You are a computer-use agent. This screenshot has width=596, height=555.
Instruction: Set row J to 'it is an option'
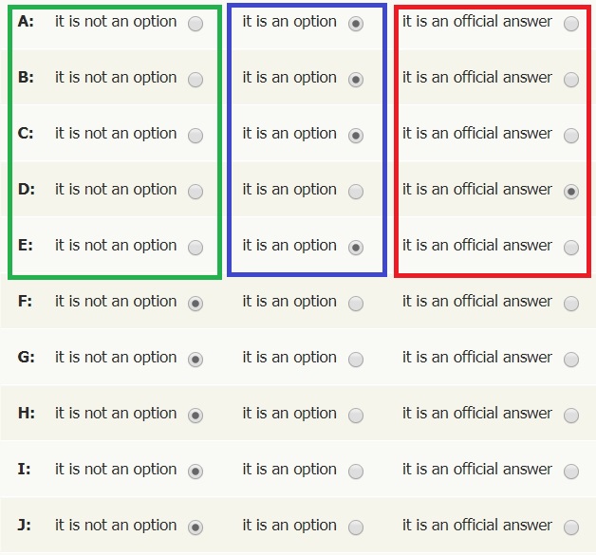point(356,528)
